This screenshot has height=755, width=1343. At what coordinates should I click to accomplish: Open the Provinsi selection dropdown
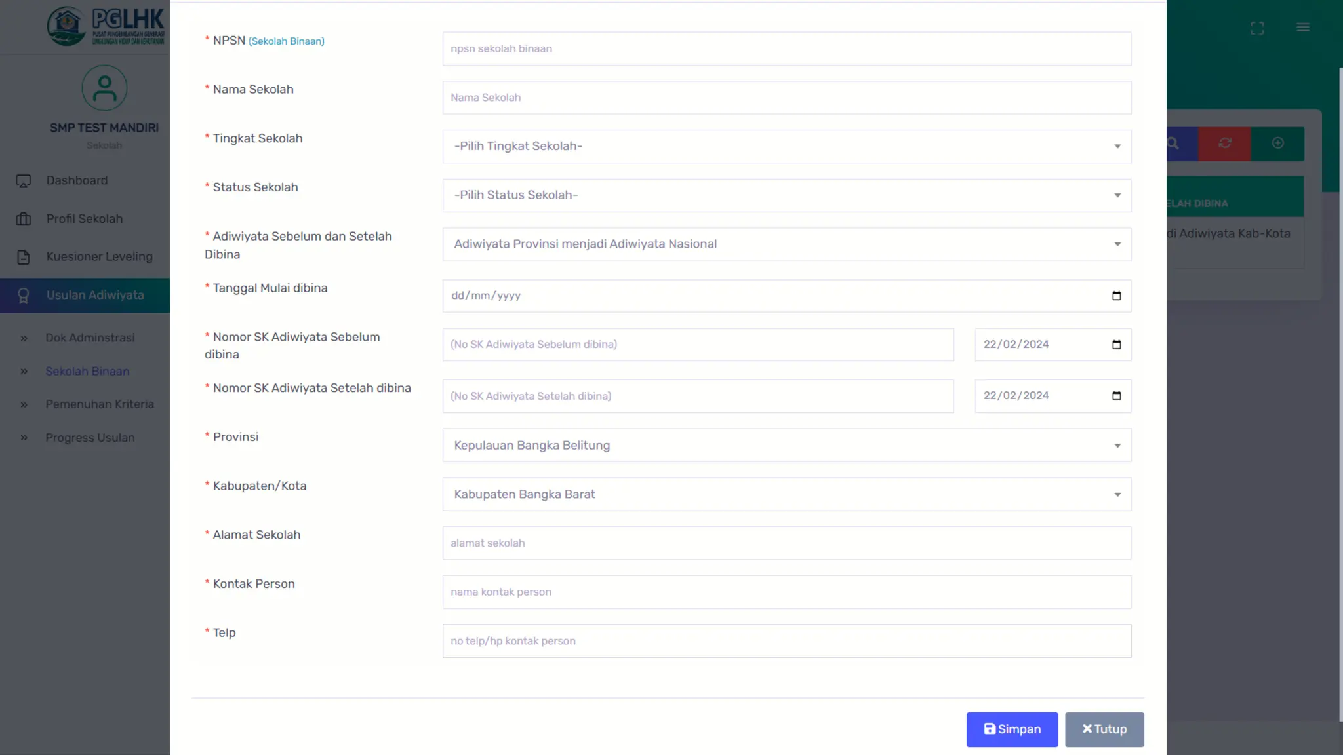[786, 446]
